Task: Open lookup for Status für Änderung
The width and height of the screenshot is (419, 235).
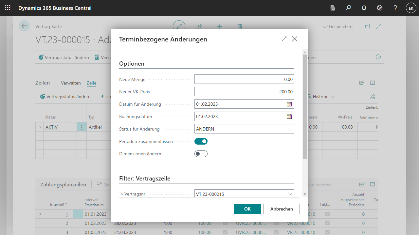Action: (x=289, y=129)
